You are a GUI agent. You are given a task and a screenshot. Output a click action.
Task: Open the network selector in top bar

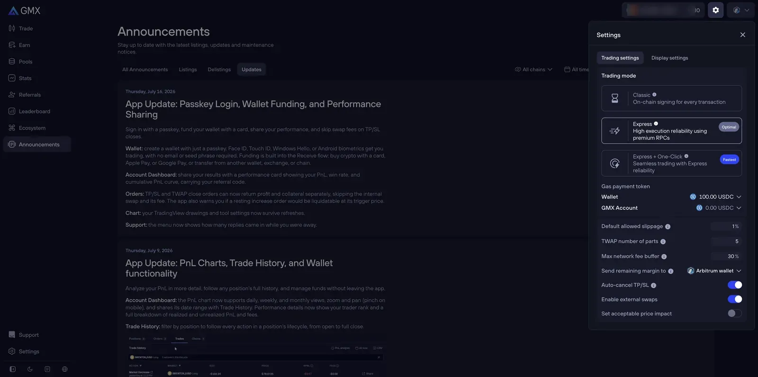pos(741,10)
